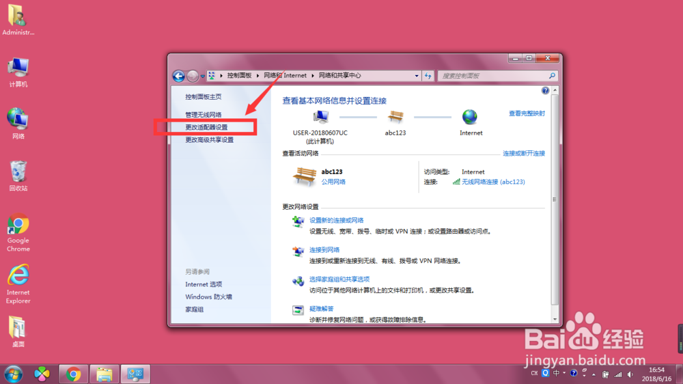Open the Administrator folder desktop icon
The image size is (683, 384).
18,20
